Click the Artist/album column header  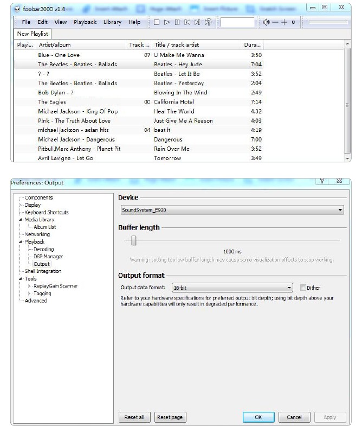click(x=81, y=44)
